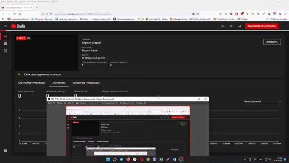This screenshot has height=163, width=289.
Task: Click the Firefox back arrow
Action: click(x=3, y=14)
